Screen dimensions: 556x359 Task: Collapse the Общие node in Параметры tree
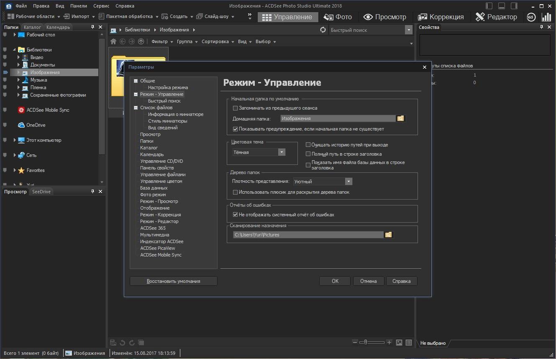coord(136,81)
